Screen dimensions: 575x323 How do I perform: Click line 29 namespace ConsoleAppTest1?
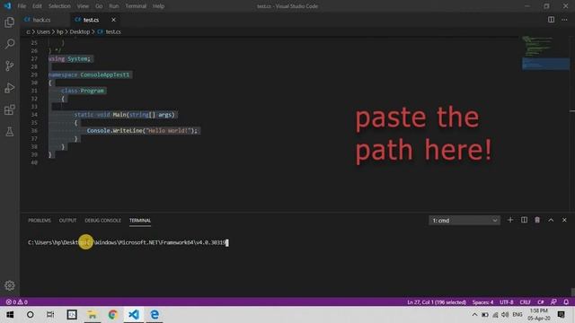point(89,74)
